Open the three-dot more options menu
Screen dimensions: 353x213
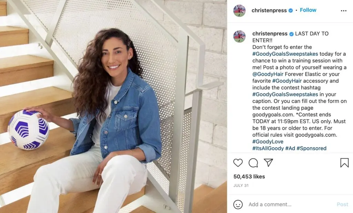[x=344, y=11]
